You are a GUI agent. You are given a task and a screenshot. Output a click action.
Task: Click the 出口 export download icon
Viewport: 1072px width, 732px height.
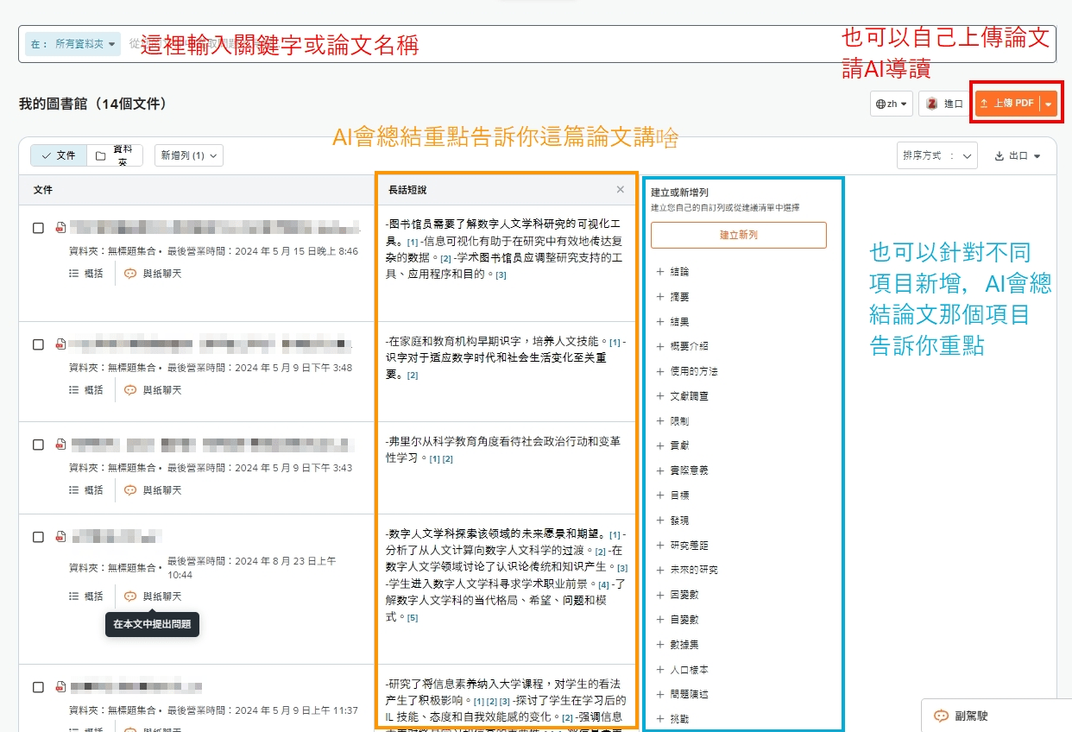pos(999,156)
